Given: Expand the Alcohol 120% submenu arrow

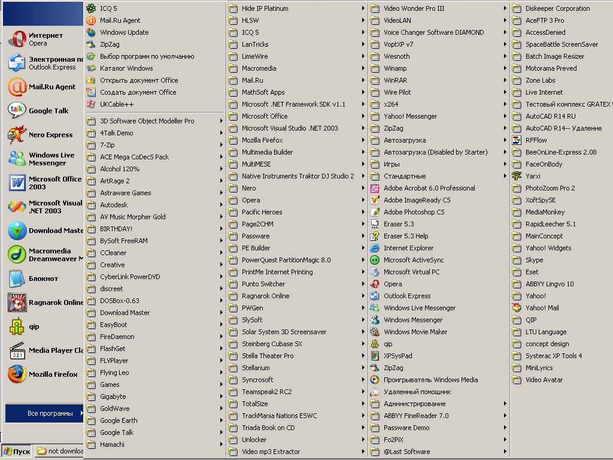Looking at the screenshot, I should (x=221, y=169).
